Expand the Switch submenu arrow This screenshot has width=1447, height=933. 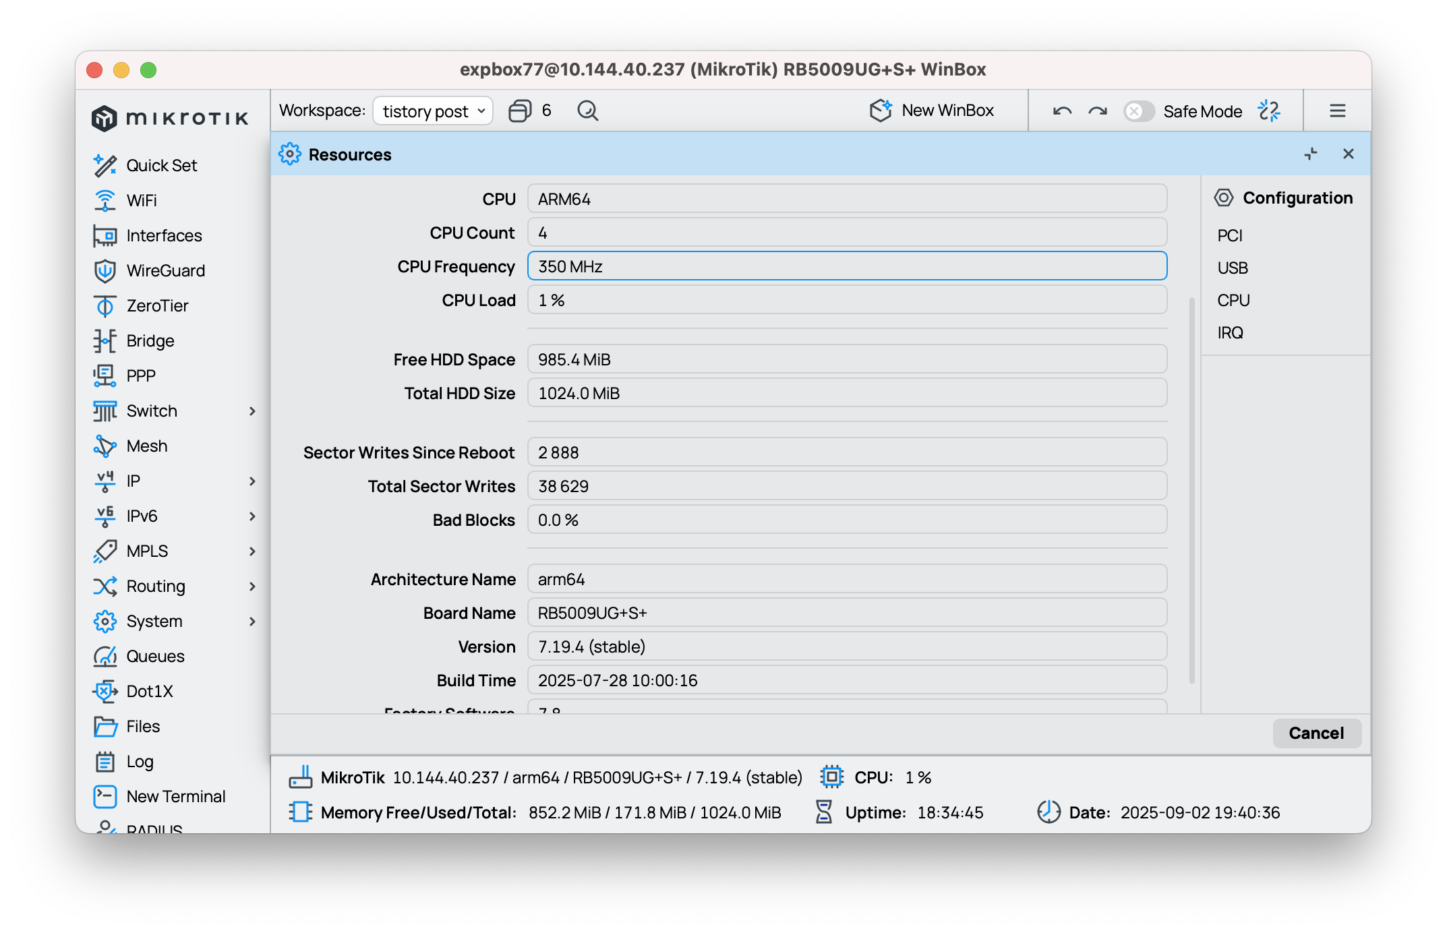[x=252, y=411]
